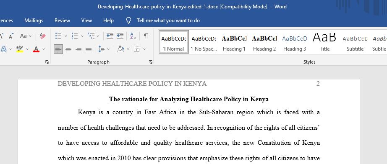Image resolution: width=387 pixels, height=164 pixels.
Task: Open the Mailings ribbon tab
Action: 34,20
